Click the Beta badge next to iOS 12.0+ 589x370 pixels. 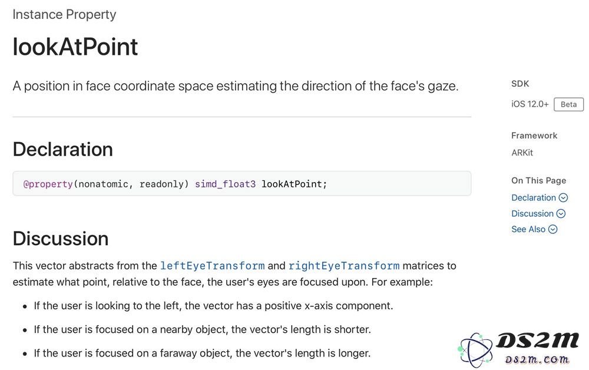coord(568,104)
